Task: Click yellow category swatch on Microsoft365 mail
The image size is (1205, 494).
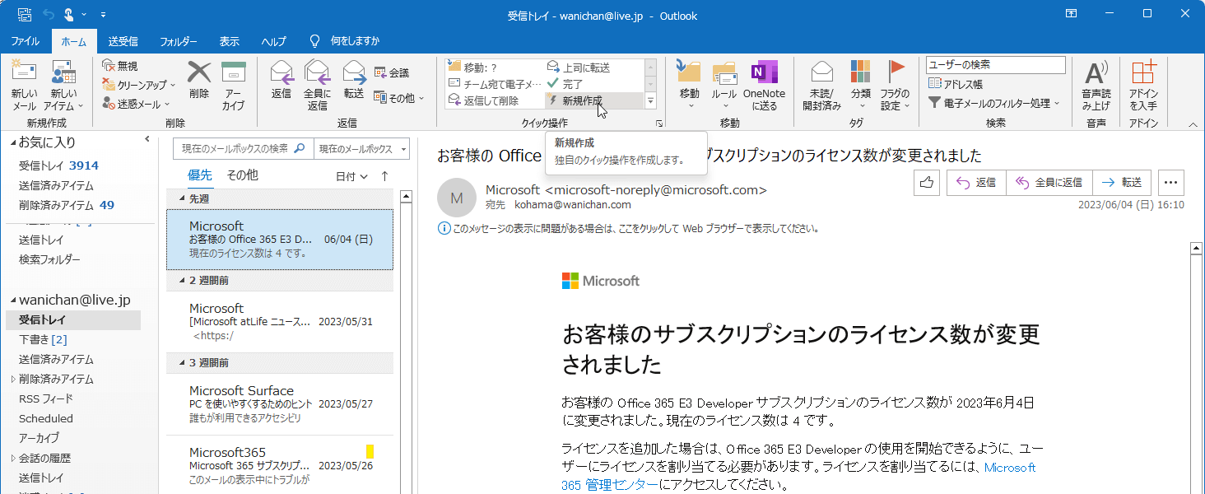Action: coord(370,451)
